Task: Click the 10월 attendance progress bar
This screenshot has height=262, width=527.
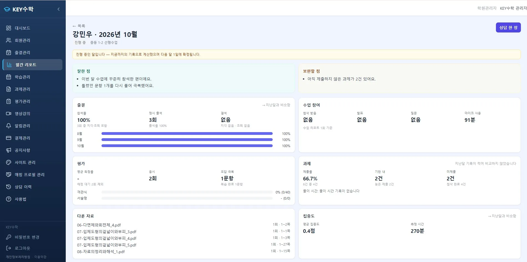Action: tap(187, 146)
